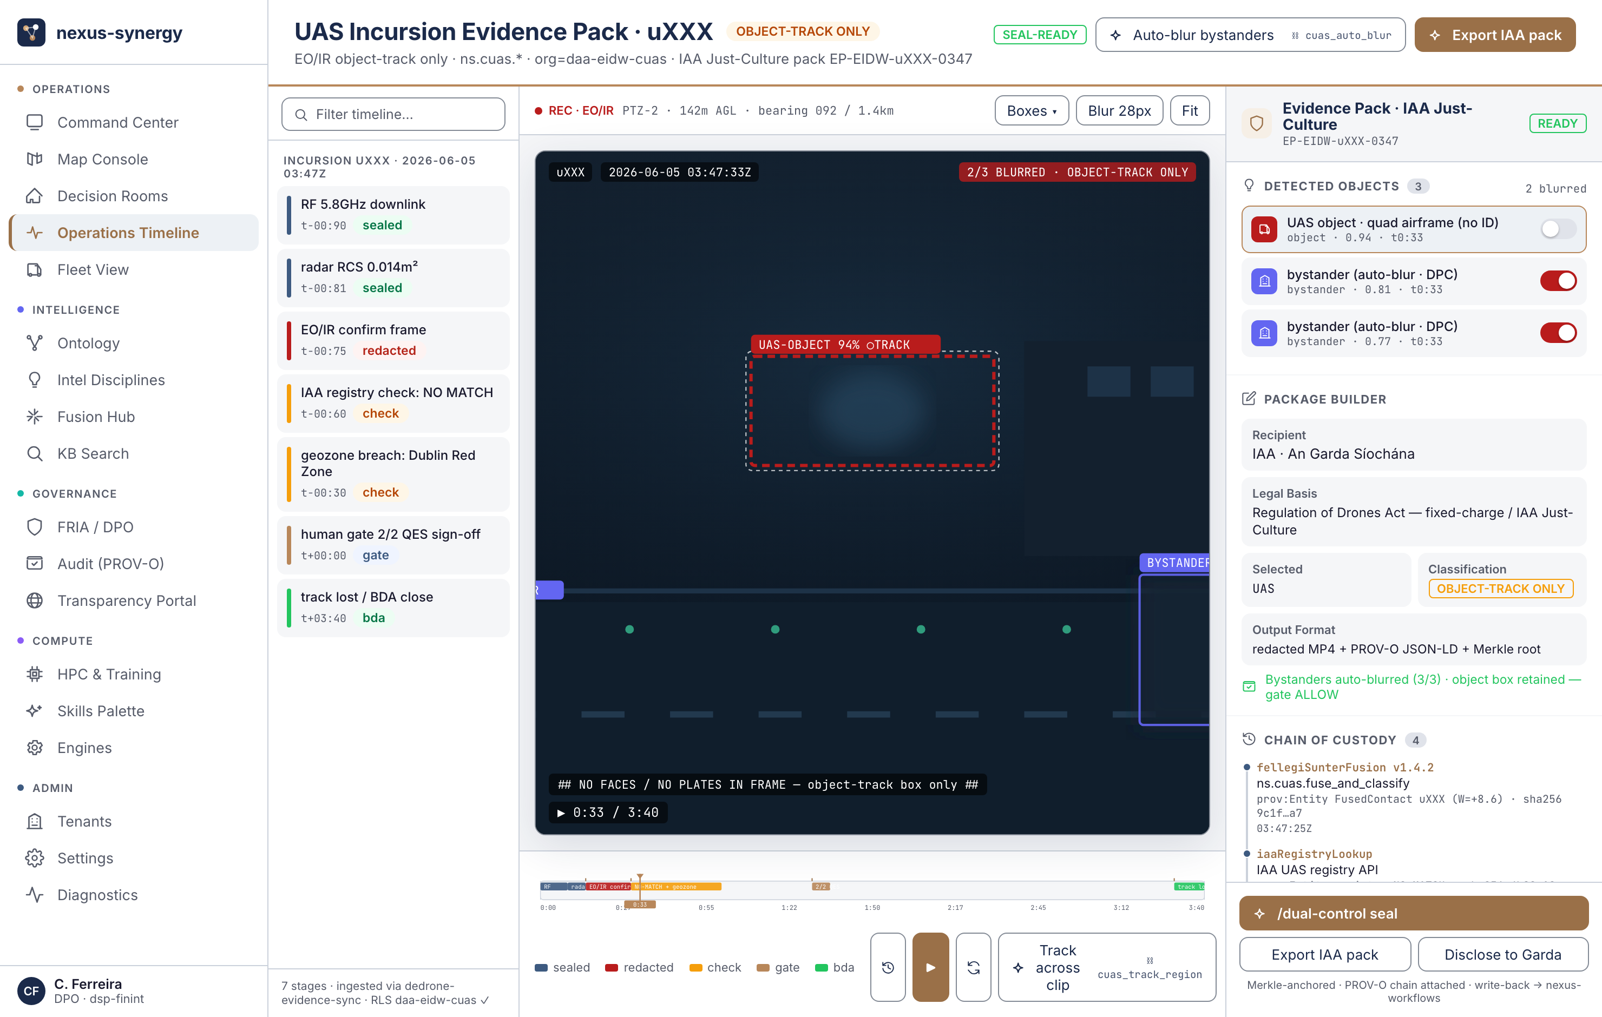Click Export IAA pack in header
The height and width of the screenshot is (1017, 1602).
1495,35
